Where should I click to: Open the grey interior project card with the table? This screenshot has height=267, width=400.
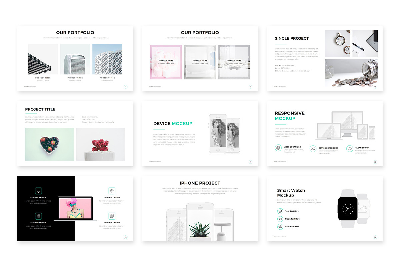(234, 62)
